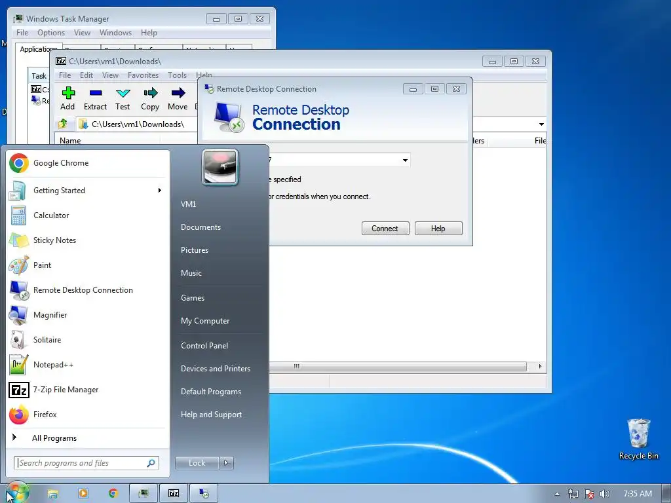Open Windows menu in Task Manager
The image size is (671, 503).
tap(115, 33)
